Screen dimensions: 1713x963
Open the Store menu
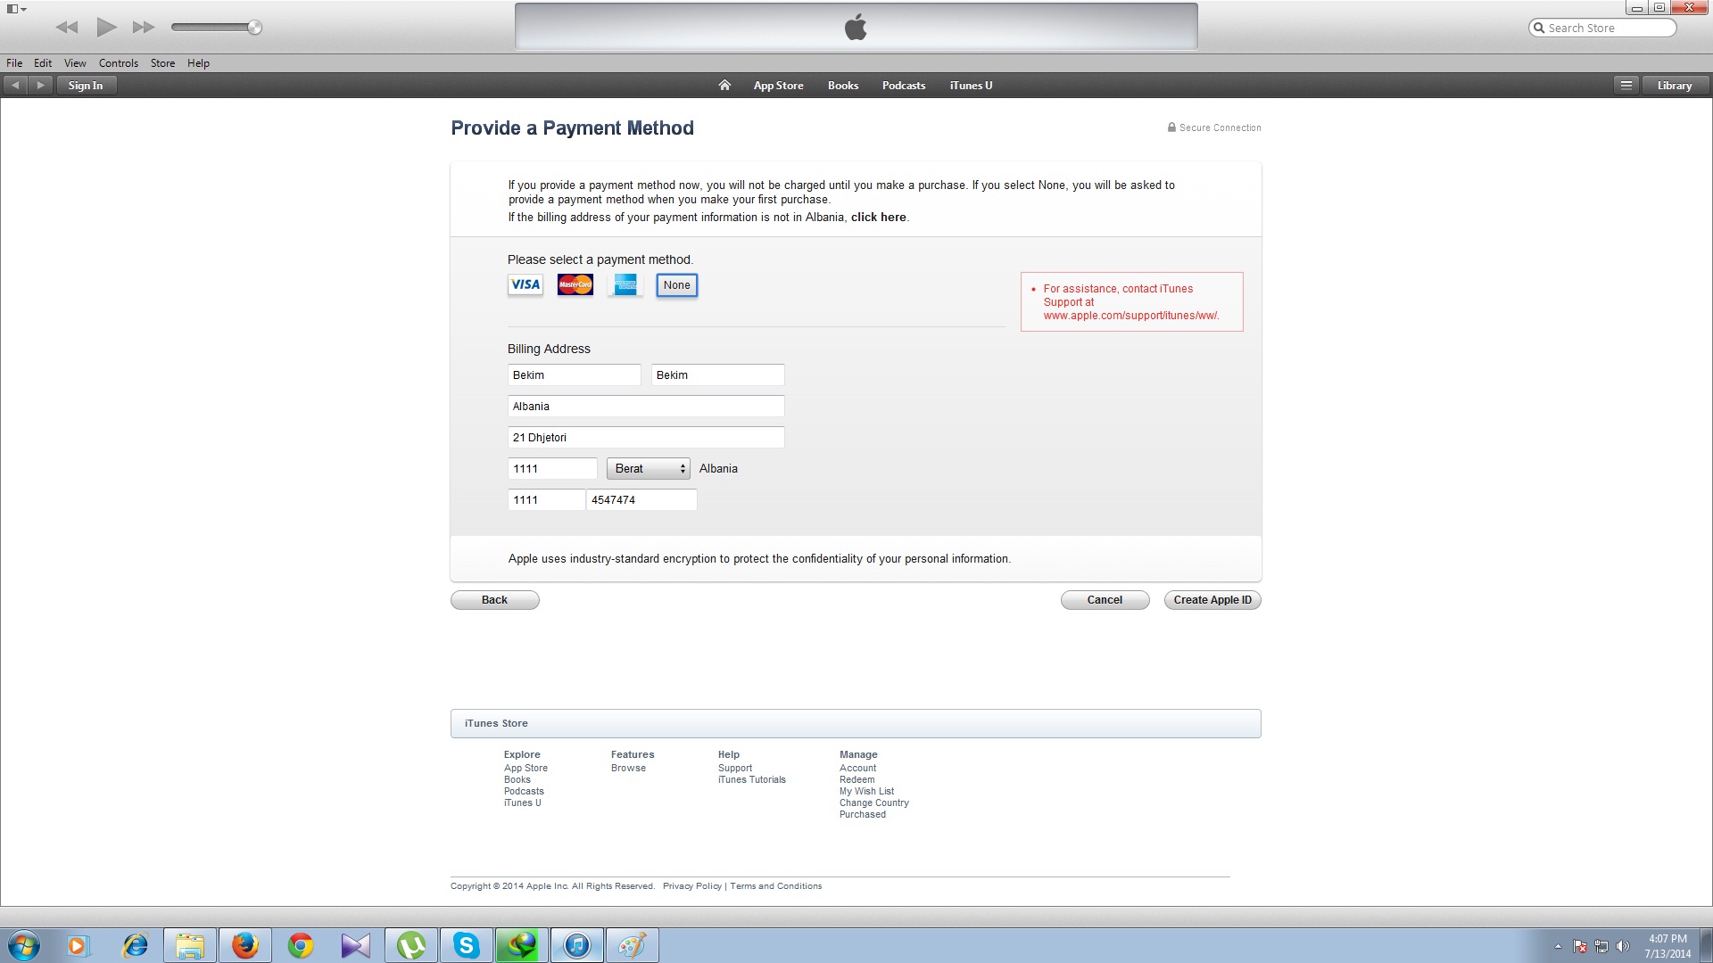coord(162,63)
